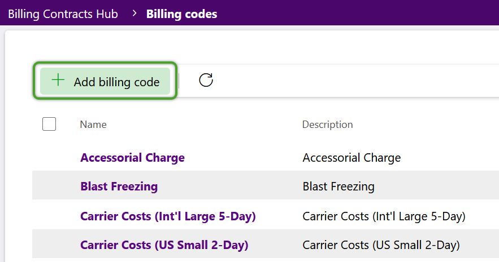Open the Blast Freezing billing code

click(x=119, y=186)
